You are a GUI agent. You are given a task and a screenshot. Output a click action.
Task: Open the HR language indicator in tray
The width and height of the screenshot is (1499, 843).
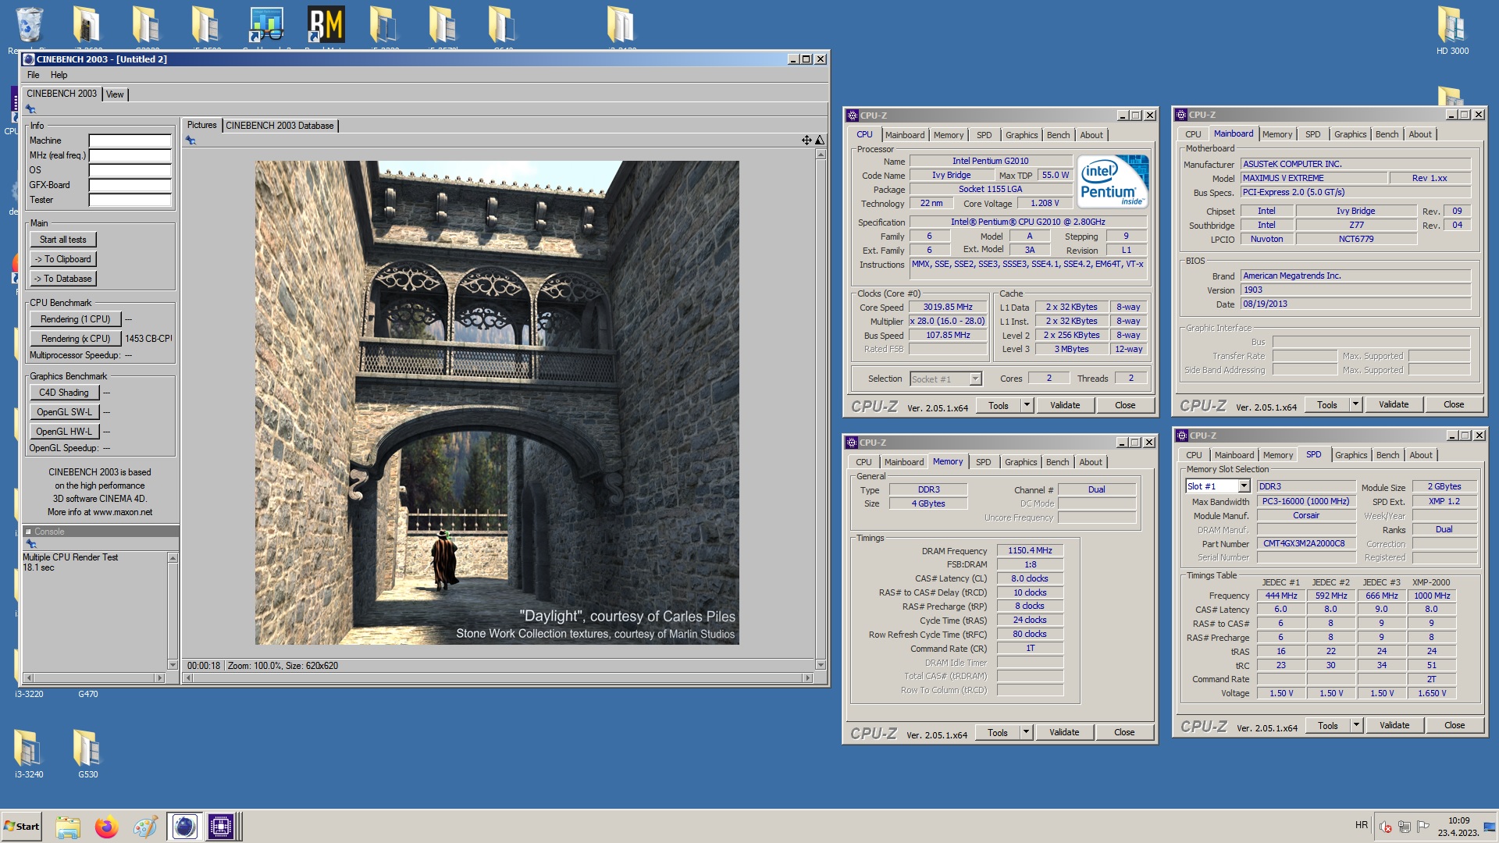[x=1362, y=825]
